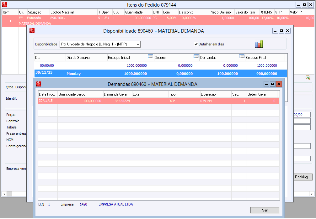This screenshot has width=316, height=219.
Task: Select the 30/11/15 Monday row in Disponibilidade
Action: pos(161,73)
